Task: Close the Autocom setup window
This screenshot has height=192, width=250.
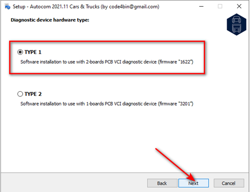Action: 239,6
